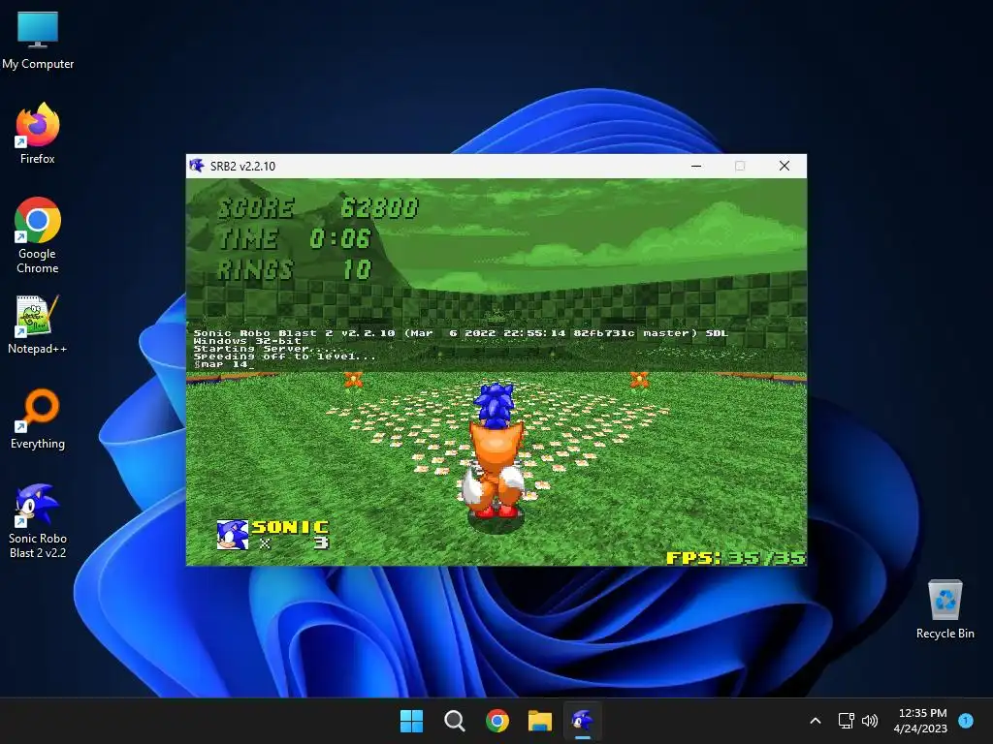Select the Firefox desktop shortcut
The width and height of the screenshot is (993, 744).
(x=38, y=134)
